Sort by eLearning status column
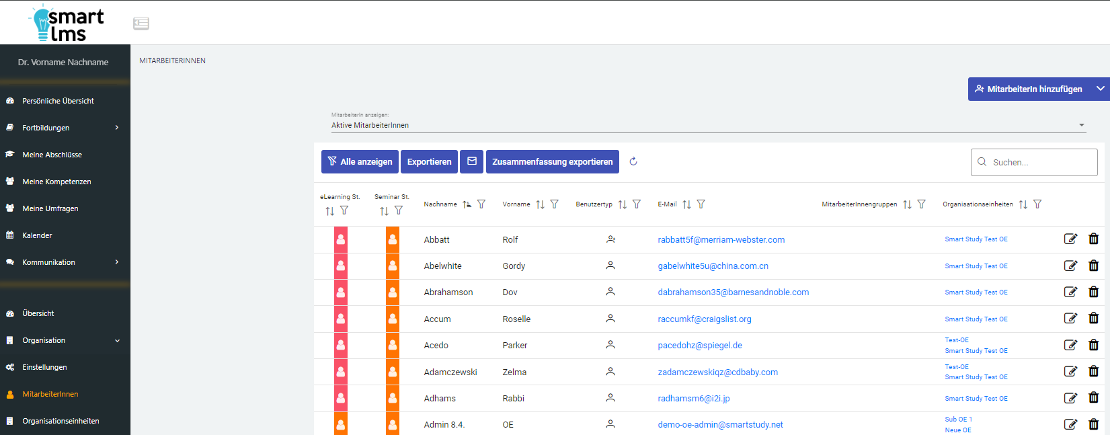1110x435 pixels. pos(329,211)
